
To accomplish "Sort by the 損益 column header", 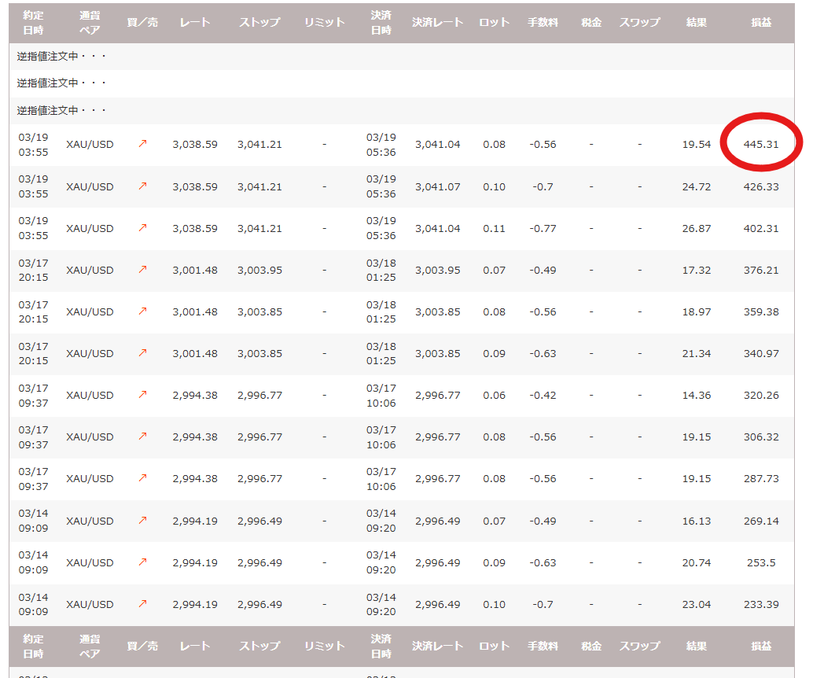I will tap(760, 23).
